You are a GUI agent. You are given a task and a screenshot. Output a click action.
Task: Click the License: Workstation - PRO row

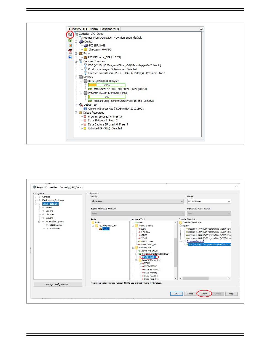[127, 73]
